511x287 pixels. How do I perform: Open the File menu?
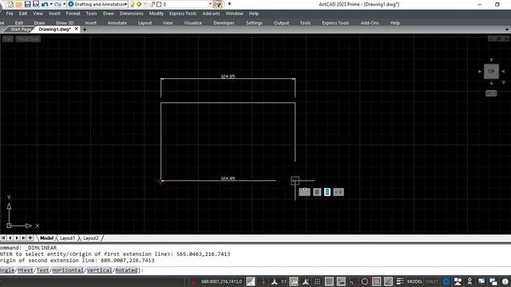coord(10,14)
